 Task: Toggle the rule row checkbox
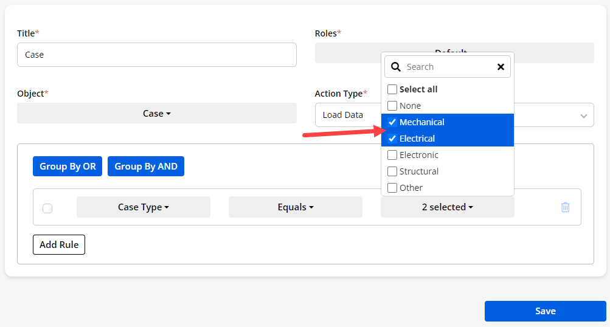[x=47, y=208]
